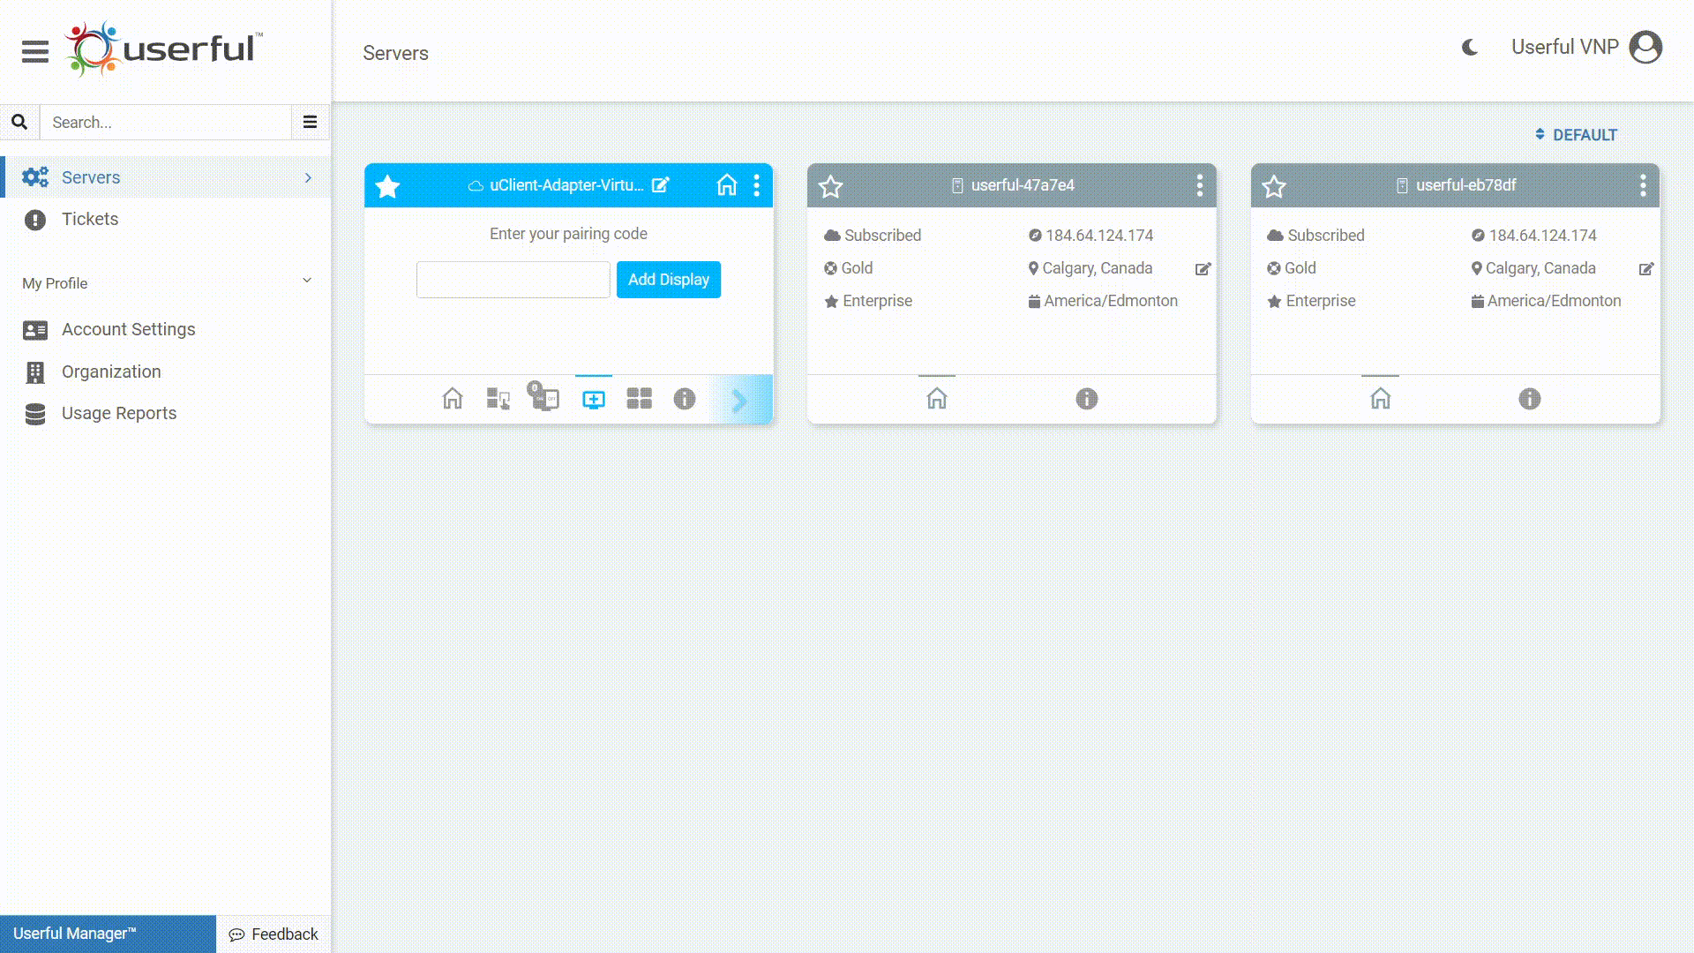Click Calgary, Canada in userful-47a7e4 card

coord(1098,268)
